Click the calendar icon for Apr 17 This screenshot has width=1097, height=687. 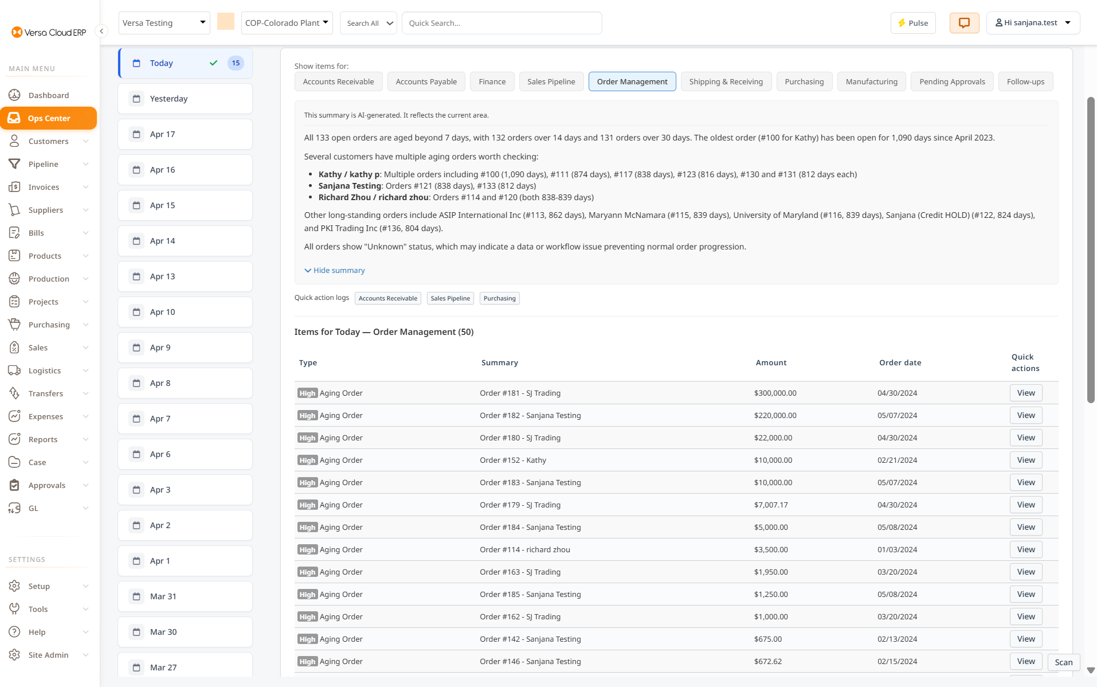tap(136, 134)
